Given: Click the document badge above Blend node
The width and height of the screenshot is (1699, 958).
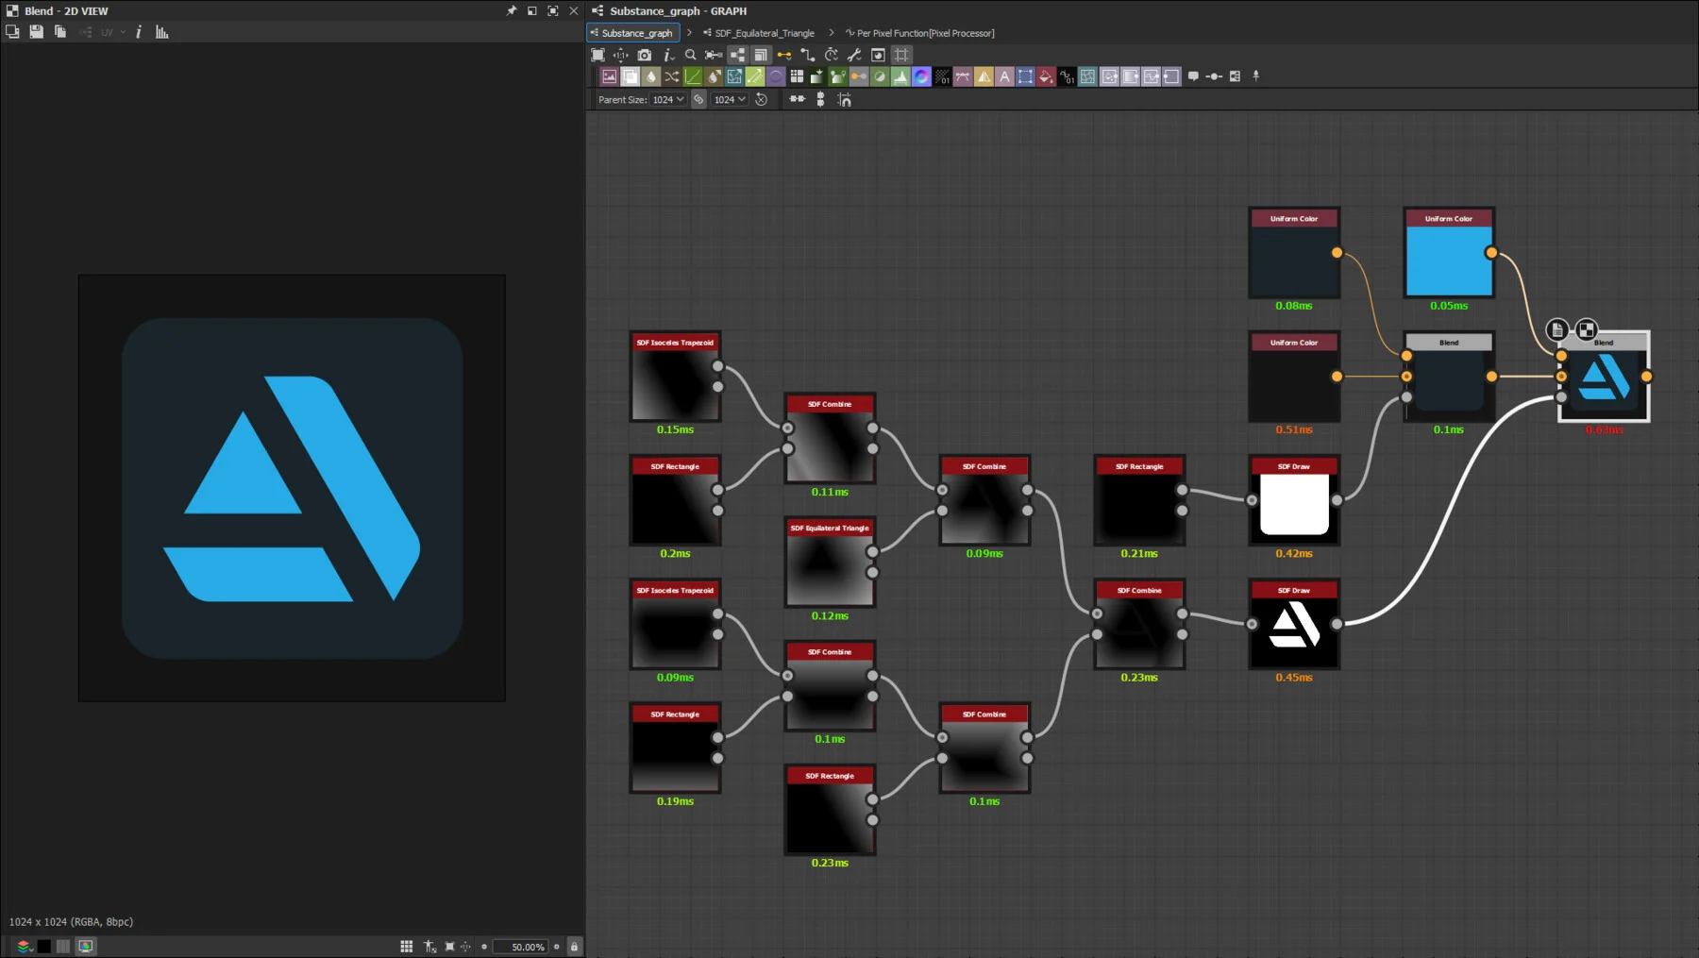Looking at the screenshot, I should coord(1557,329).
